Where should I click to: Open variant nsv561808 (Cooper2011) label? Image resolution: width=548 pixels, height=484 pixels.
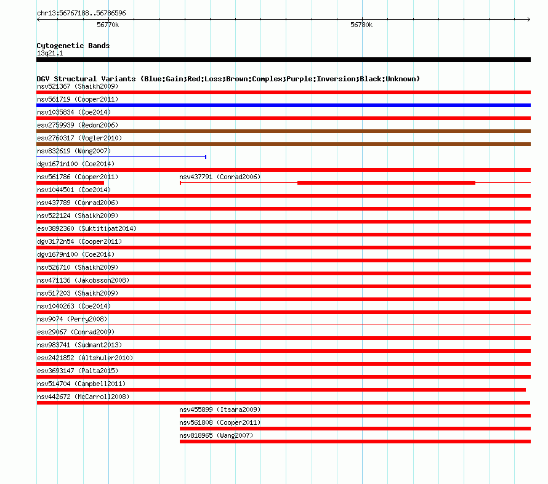point(220,422)
